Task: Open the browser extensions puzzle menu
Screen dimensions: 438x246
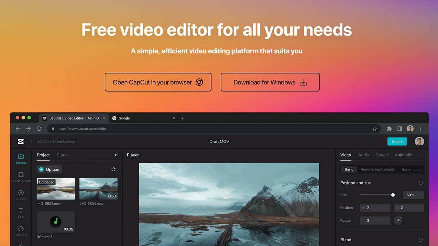Action: pos(389,128)
